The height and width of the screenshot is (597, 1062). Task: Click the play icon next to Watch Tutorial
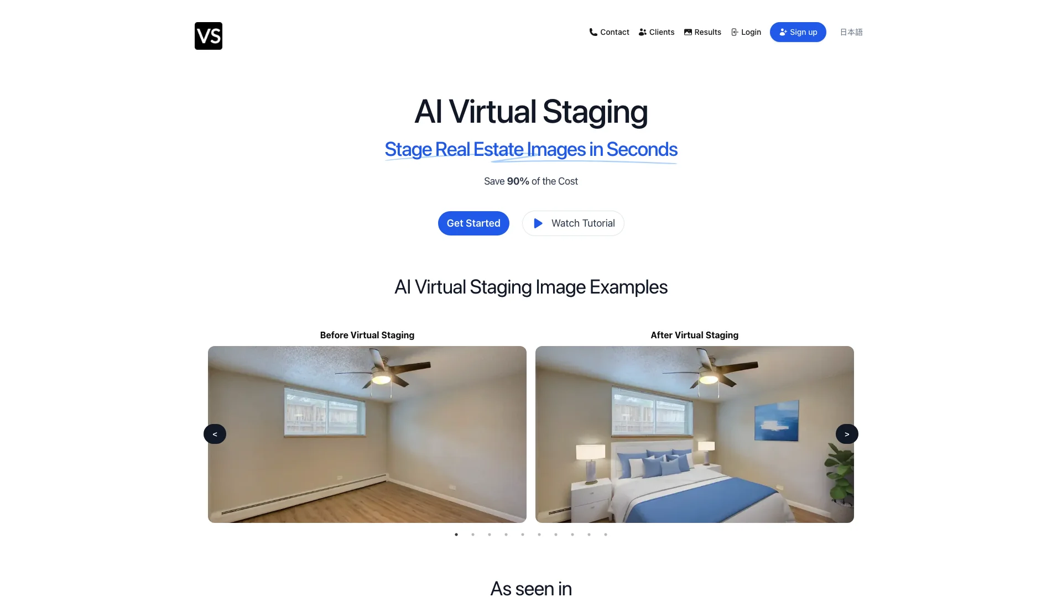coord(538,223)
